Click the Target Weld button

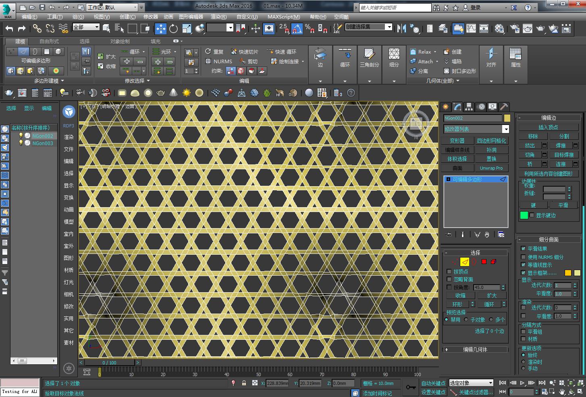[x=563, y=155]
